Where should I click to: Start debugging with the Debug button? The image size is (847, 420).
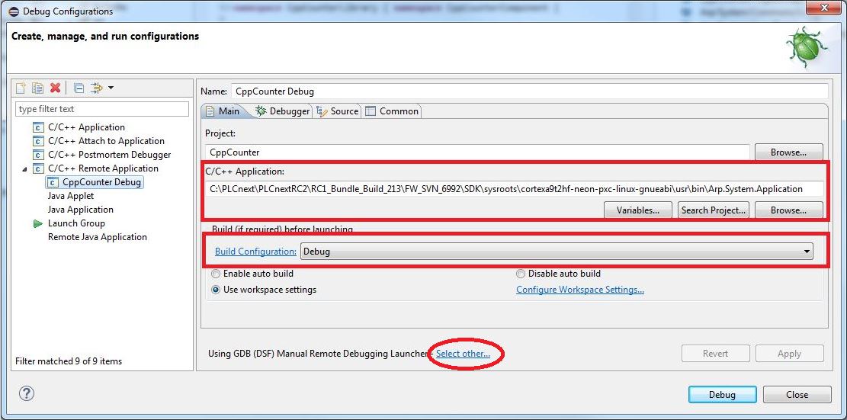[722, 395]
